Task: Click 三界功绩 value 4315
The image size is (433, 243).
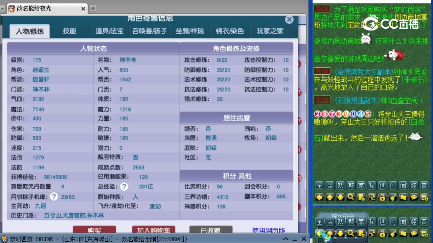Action: click(223, 197)
